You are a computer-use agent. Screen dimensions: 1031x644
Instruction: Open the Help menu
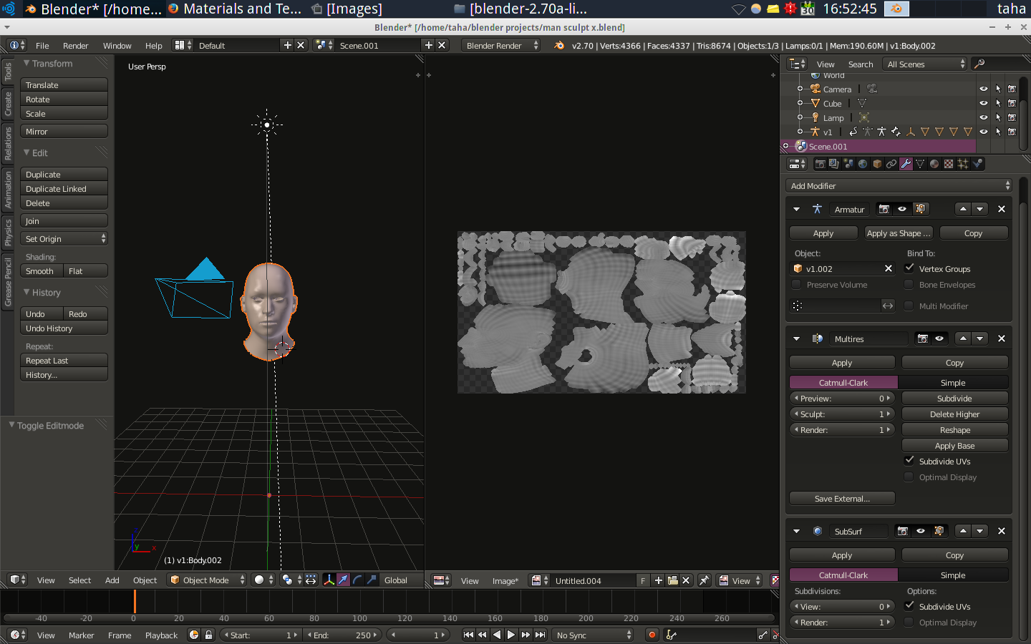tap(153, 45)
